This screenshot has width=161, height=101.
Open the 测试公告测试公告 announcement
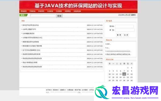click(119, 54)
